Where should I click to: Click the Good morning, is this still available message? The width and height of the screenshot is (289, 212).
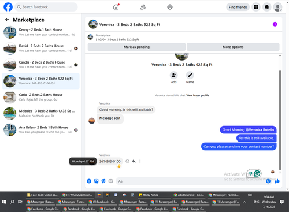(126, 110)
